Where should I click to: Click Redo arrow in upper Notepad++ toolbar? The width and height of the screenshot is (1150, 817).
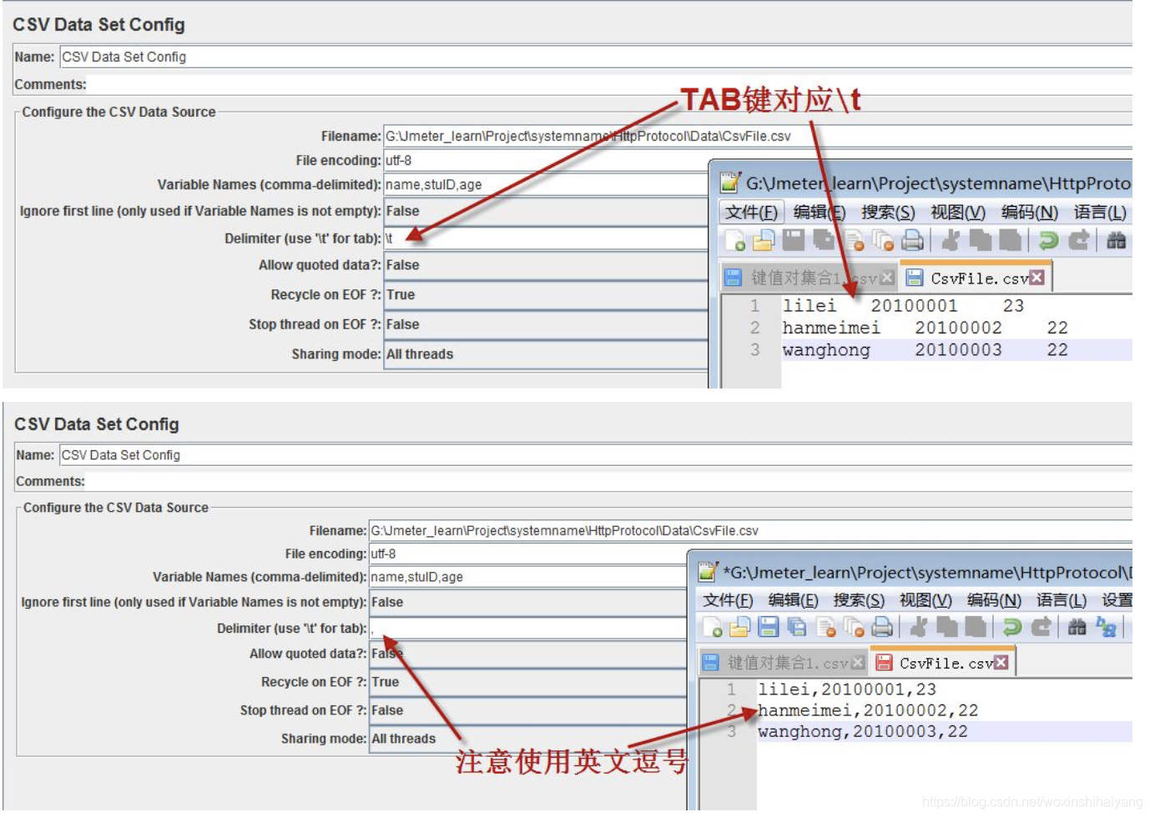coord(1078,241)
